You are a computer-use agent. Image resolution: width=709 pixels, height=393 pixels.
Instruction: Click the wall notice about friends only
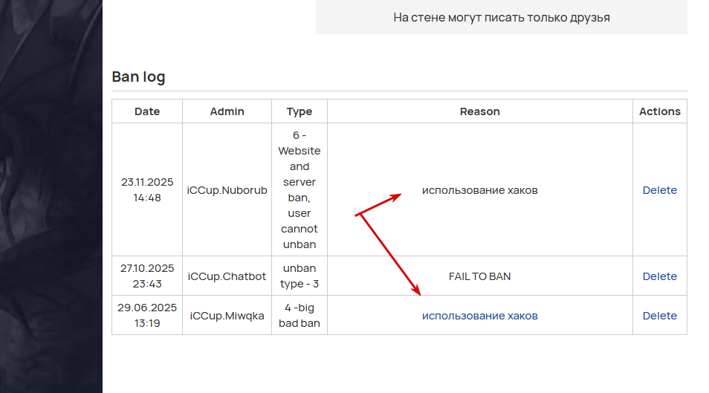[502, 17]
